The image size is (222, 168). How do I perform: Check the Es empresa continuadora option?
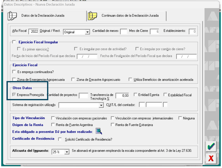(x=14, y=72)
